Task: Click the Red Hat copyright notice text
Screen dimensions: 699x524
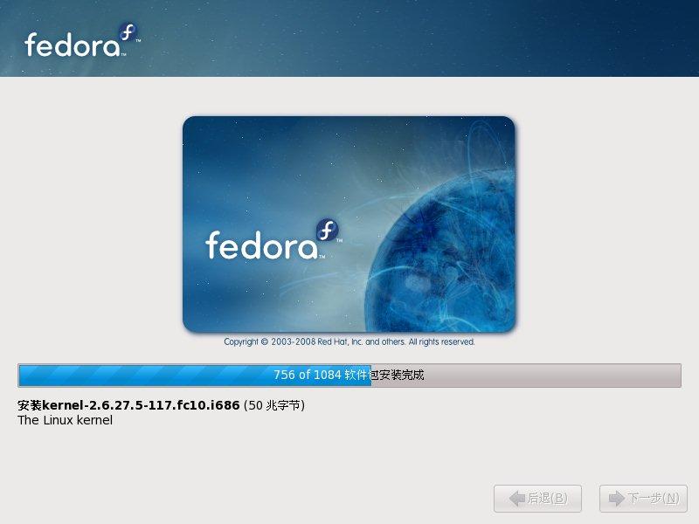Action: point(349,341)
